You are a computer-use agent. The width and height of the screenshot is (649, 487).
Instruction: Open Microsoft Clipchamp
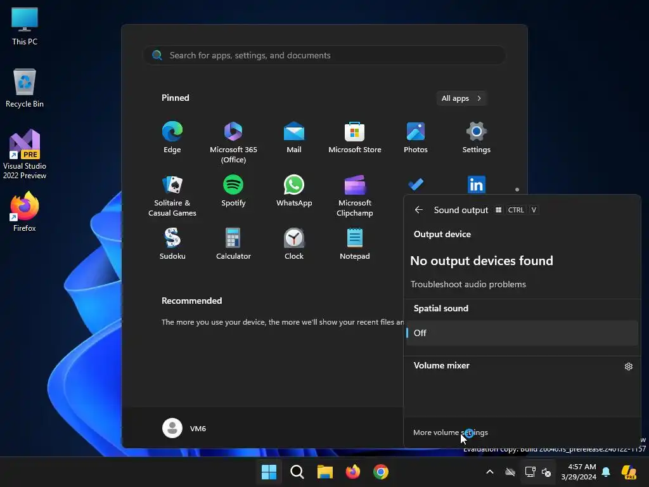(355, 195)
